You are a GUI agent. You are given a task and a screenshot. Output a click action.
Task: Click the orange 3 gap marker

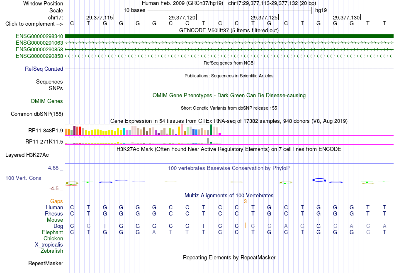245,201
